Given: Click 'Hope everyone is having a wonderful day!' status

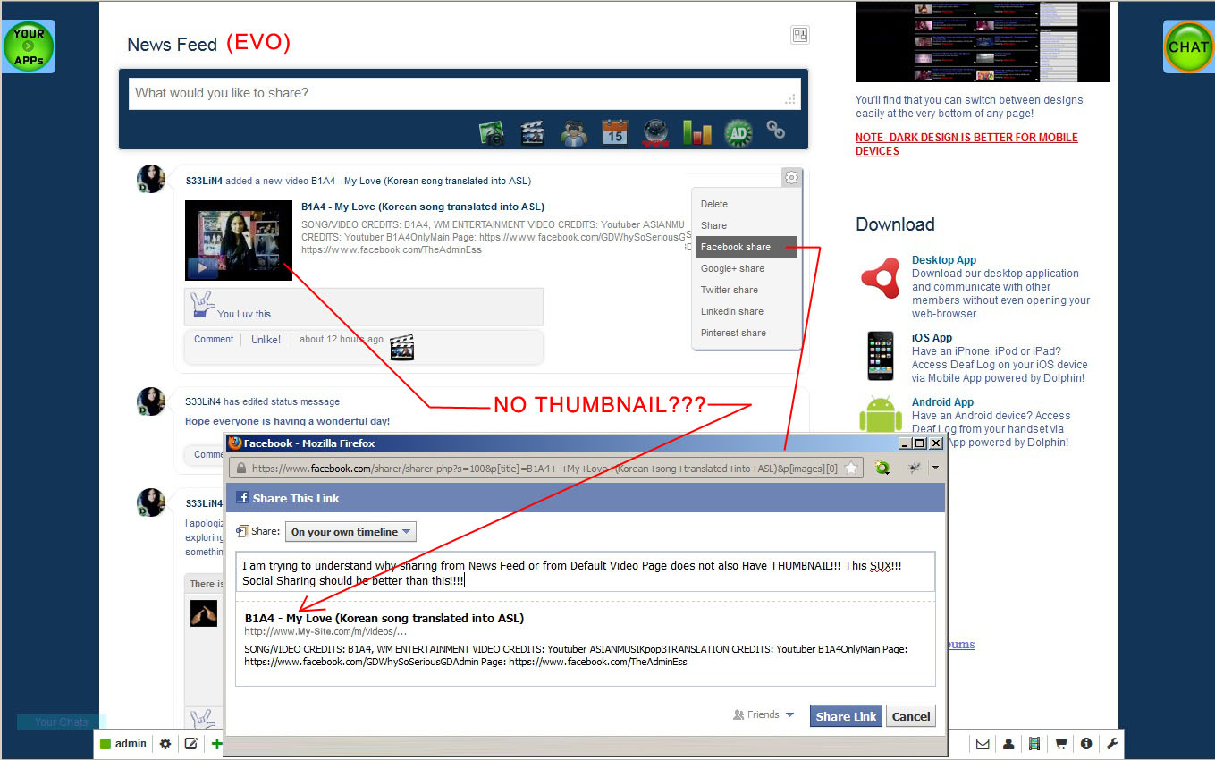Looking at the screenshot, I should coord(287,421).
